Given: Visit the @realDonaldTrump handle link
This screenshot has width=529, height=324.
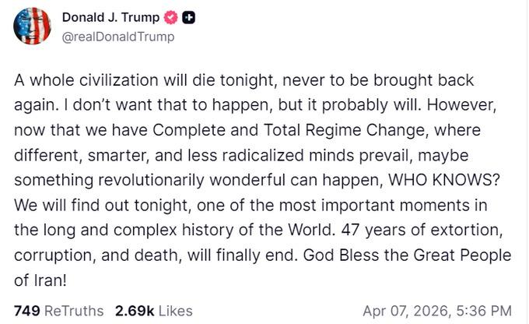Looking at the screenshot, I should 117,37.
